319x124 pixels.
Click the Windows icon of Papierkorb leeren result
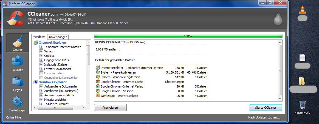pyautogui.click(x=98, y=72)
